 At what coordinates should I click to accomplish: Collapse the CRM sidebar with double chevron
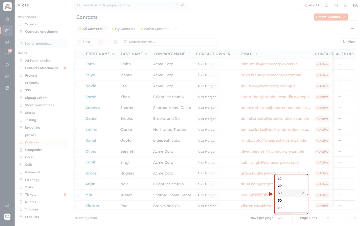coord(65,5)
